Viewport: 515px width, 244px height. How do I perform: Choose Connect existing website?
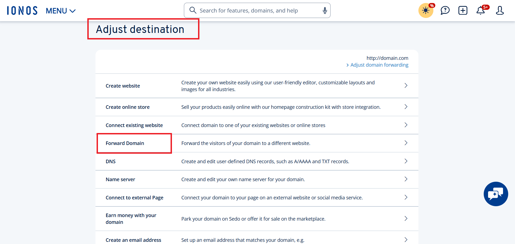pyautogui.click(x=134, y=125)
